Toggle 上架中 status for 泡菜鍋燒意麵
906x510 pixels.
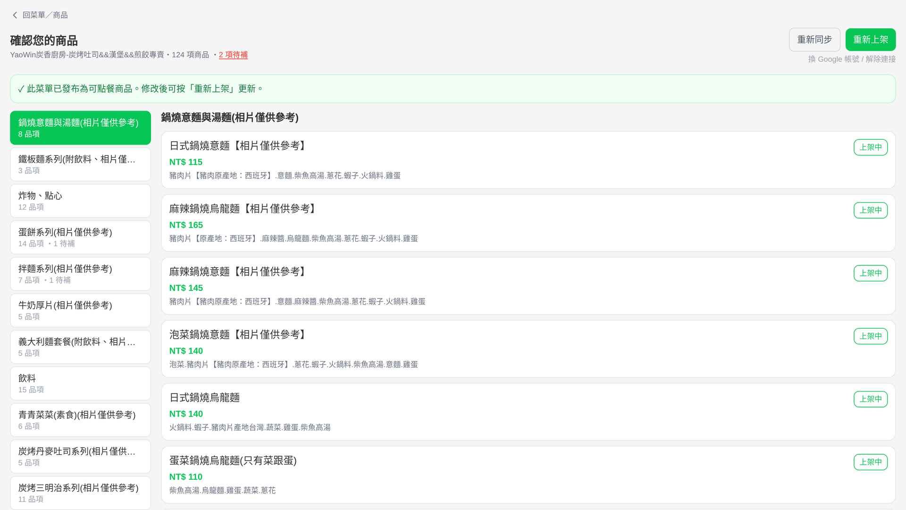(871, 336)
